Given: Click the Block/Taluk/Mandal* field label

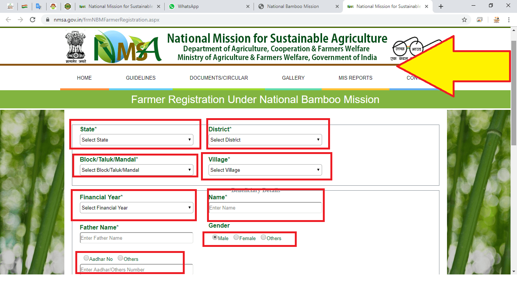Looking at the screenshot, I should point(109,159).
